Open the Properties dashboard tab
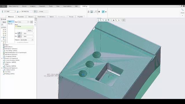 click(80, 17)
